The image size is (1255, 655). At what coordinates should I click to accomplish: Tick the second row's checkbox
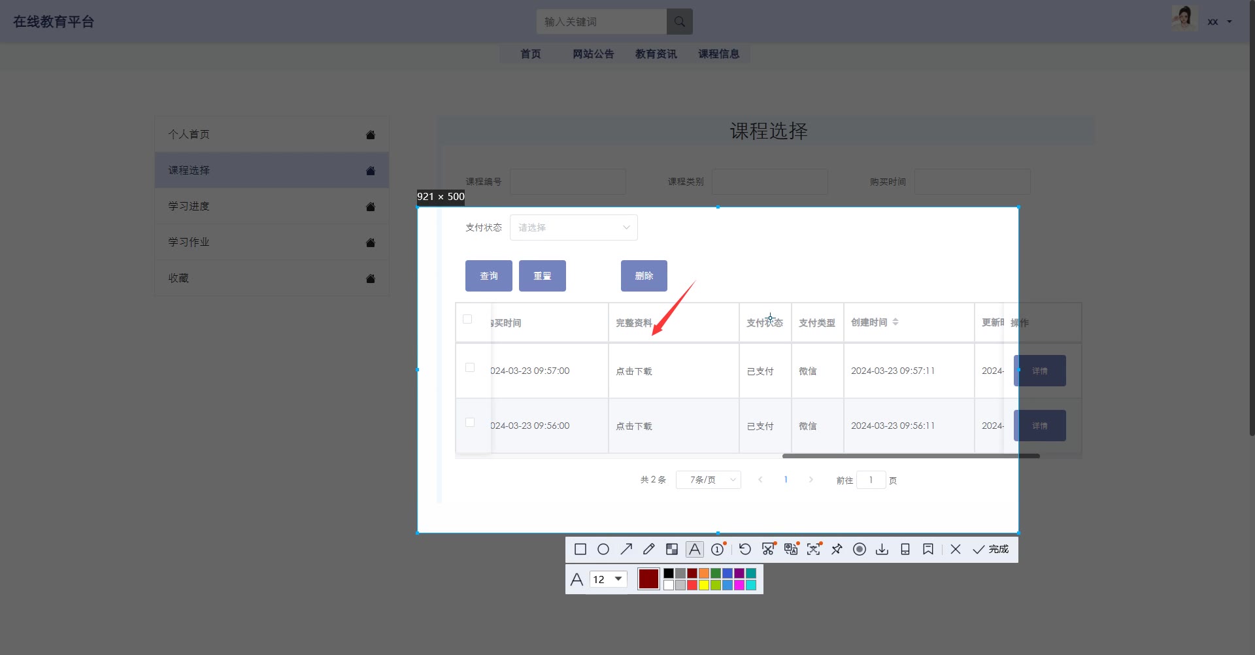coord(470,422)
